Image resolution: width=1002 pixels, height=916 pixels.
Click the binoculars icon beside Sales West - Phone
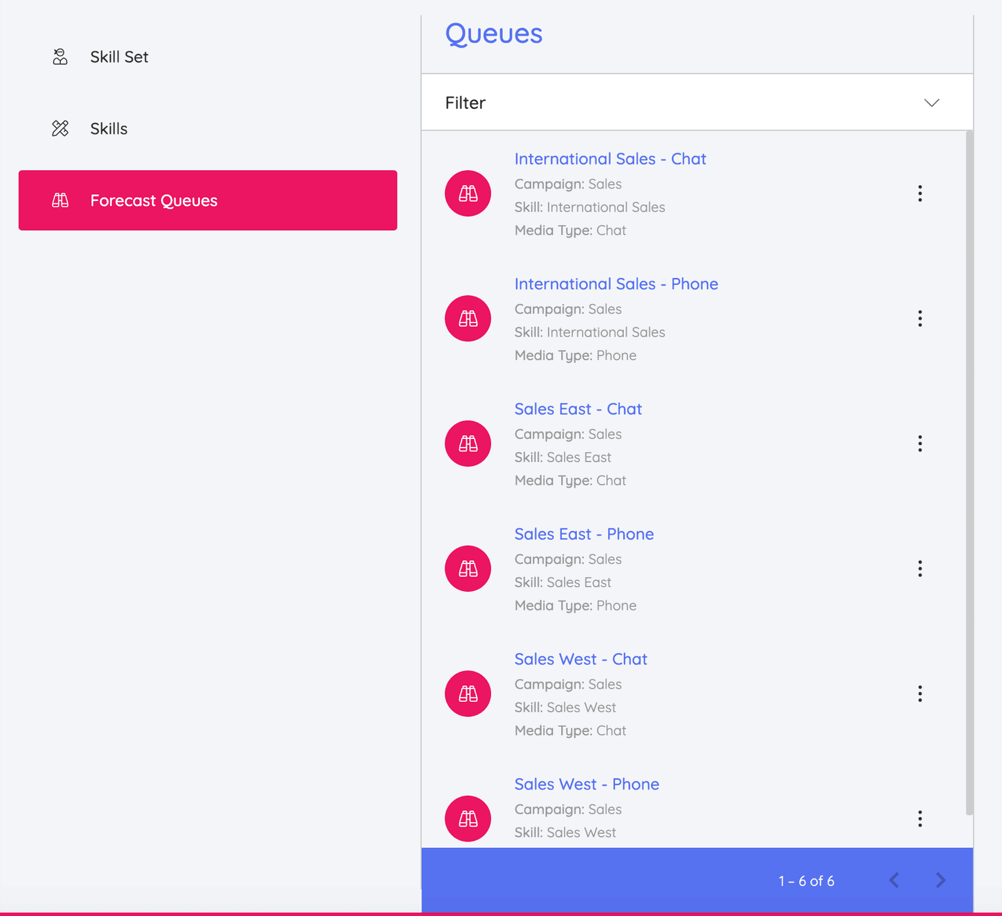(467, 818)
